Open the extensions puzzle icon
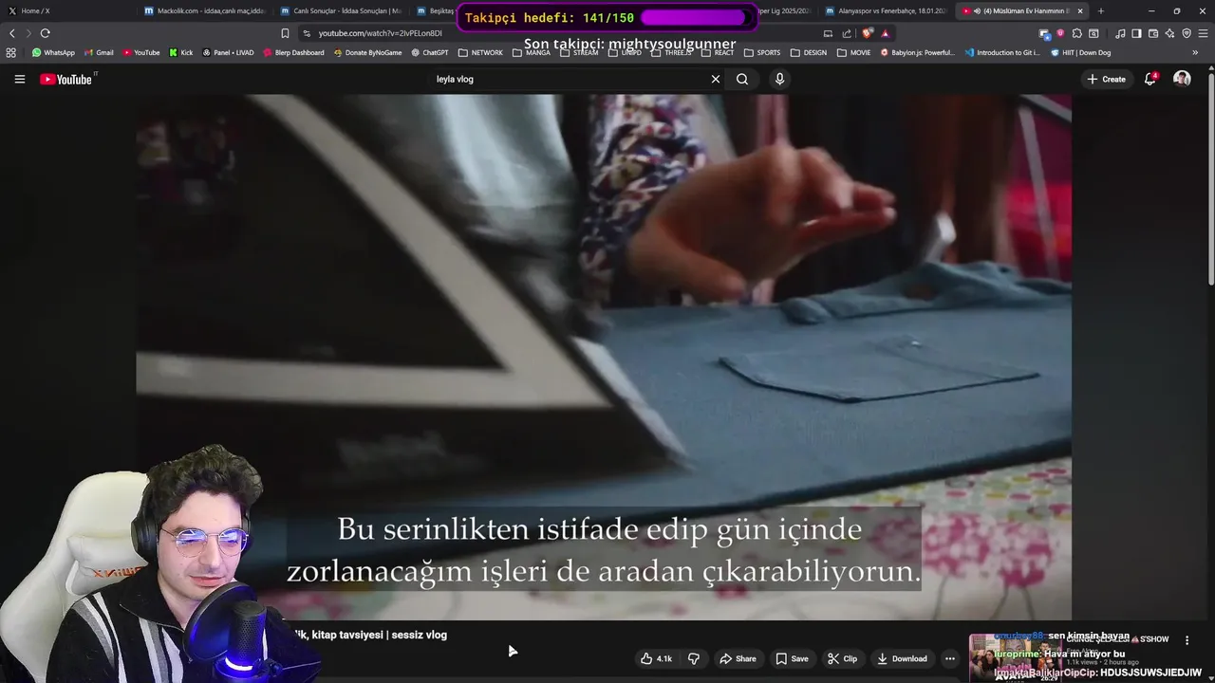 pos(1076,33)
